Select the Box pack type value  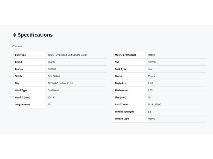tap(150, 69)
